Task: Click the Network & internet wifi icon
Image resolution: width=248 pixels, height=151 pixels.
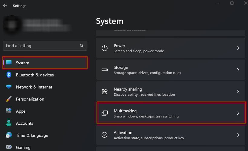Action: [x=9, y=87]
